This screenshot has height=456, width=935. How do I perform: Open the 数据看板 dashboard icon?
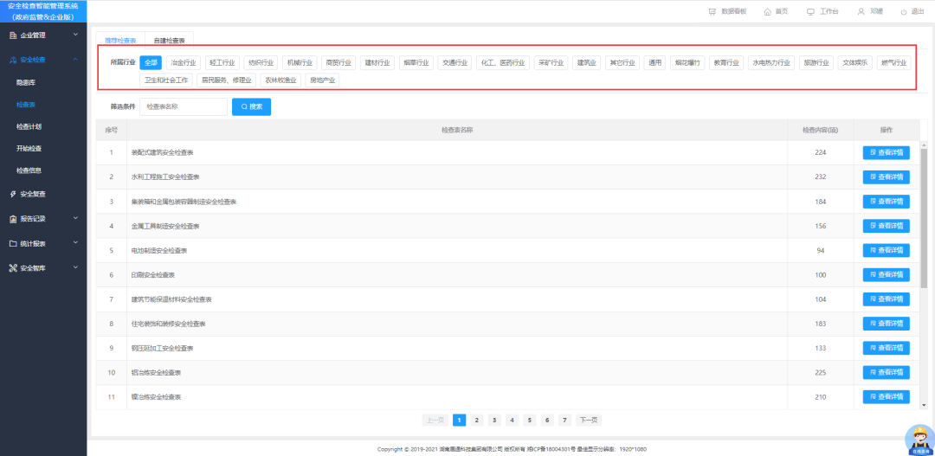pos(712,11)
